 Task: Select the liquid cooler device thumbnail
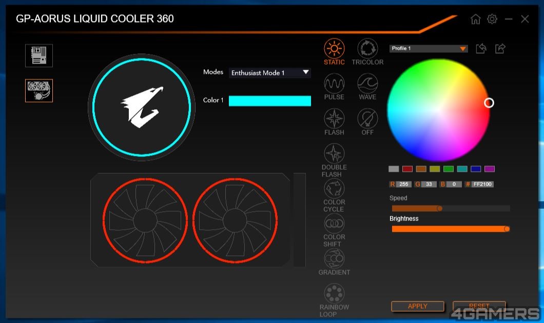click(x=39, y=90)
